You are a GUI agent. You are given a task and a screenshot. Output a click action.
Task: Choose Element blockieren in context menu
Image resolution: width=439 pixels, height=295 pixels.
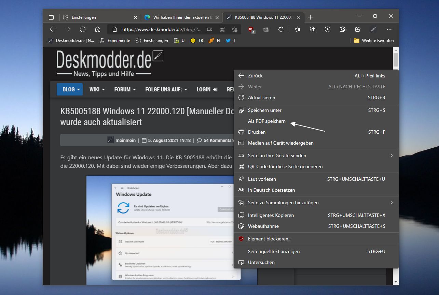tap(316, 239)
